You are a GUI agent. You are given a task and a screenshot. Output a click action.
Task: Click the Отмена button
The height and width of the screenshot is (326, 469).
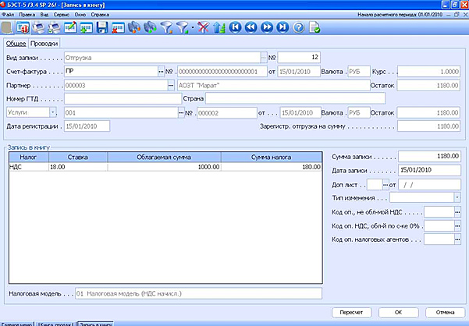coord(445,311)
